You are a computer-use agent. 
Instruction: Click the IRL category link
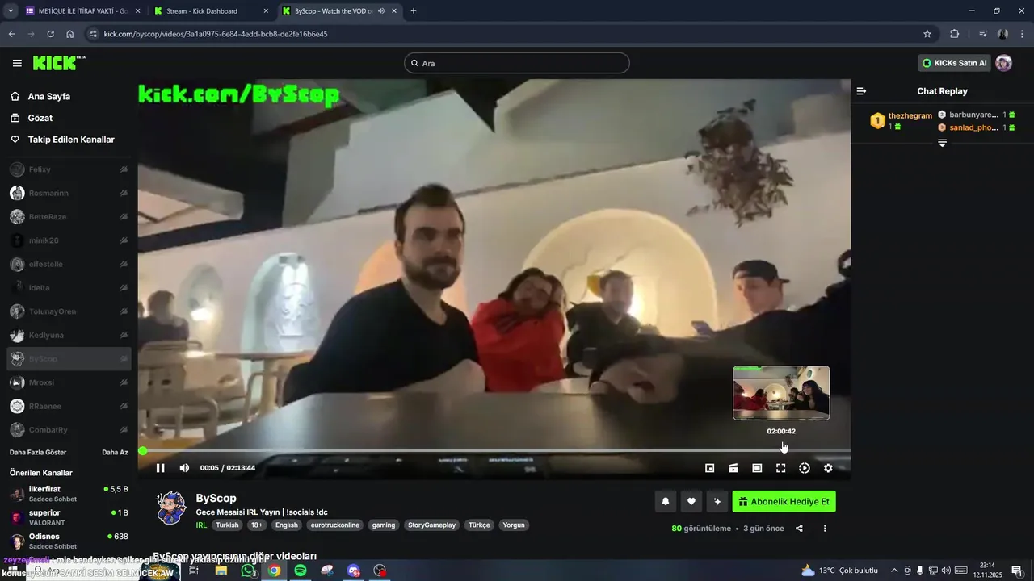coord(202,525)
